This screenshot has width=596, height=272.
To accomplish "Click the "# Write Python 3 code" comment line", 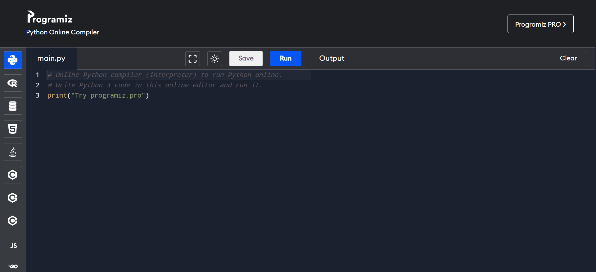I will [x=155, y=85].
